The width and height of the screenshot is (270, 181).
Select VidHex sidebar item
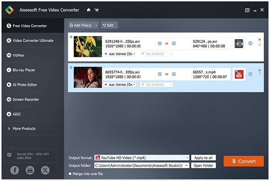coord(33,56)
